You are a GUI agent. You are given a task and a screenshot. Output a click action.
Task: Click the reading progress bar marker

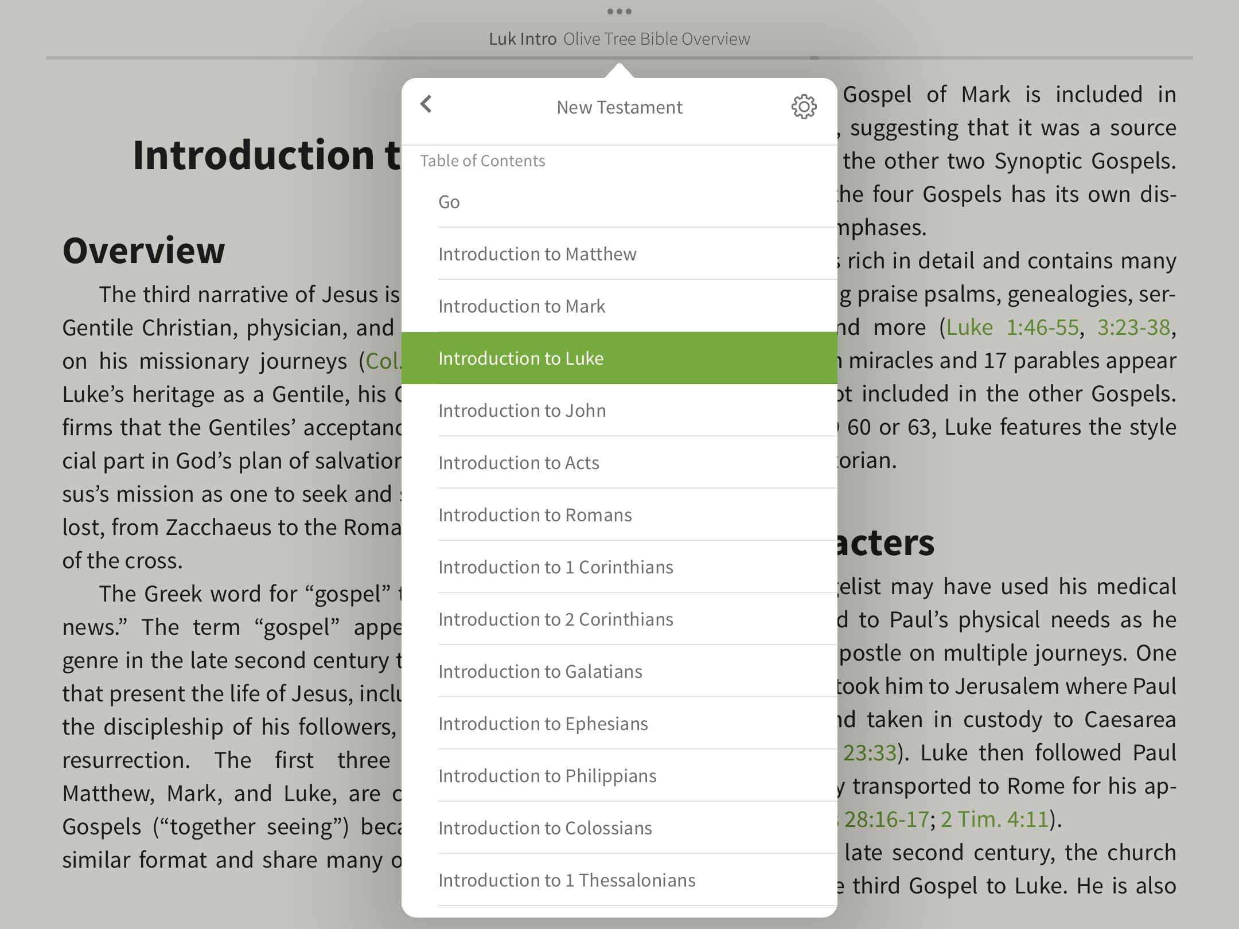(x=814, y=58)
